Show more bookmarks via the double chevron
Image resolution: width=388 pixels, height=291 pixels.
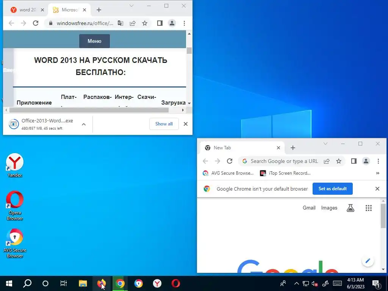(378, 173)
